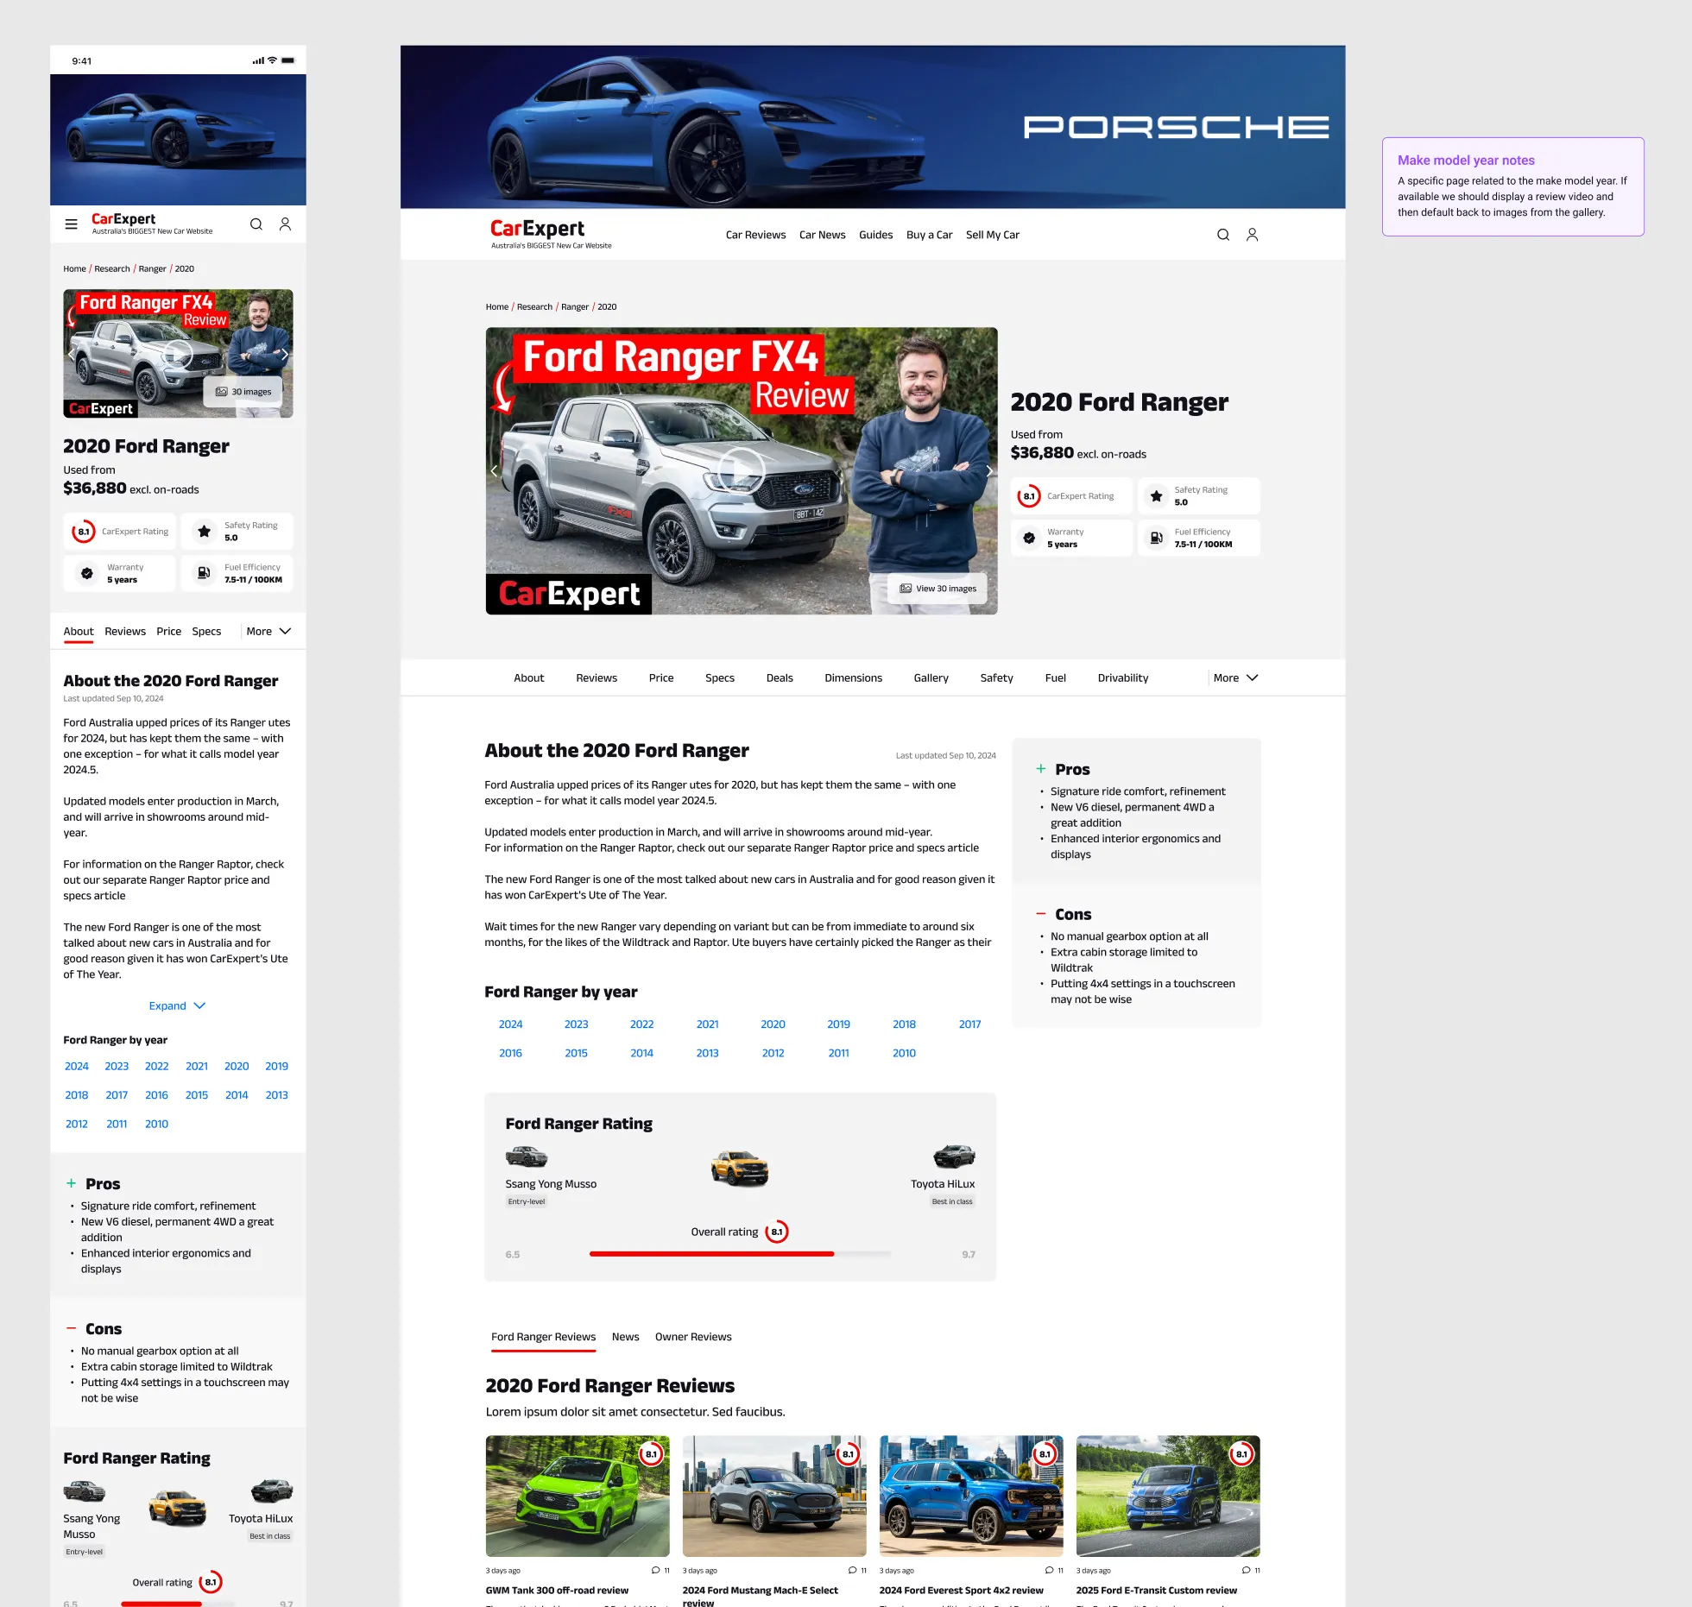The height and width of the screenshot is (1607, 1692).
Task: Switch to the Owner Reviews tab
Action: coord(693,1337)
